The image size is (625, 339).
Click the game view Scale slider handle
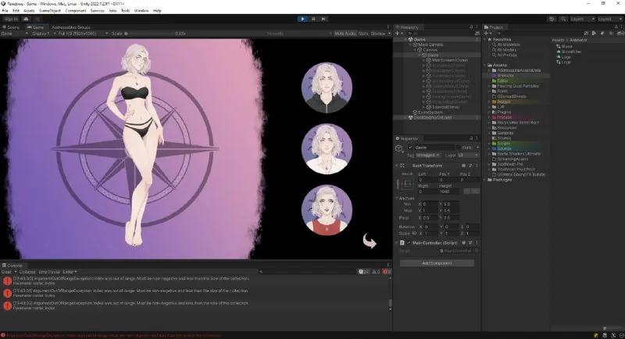coord(126,34)
